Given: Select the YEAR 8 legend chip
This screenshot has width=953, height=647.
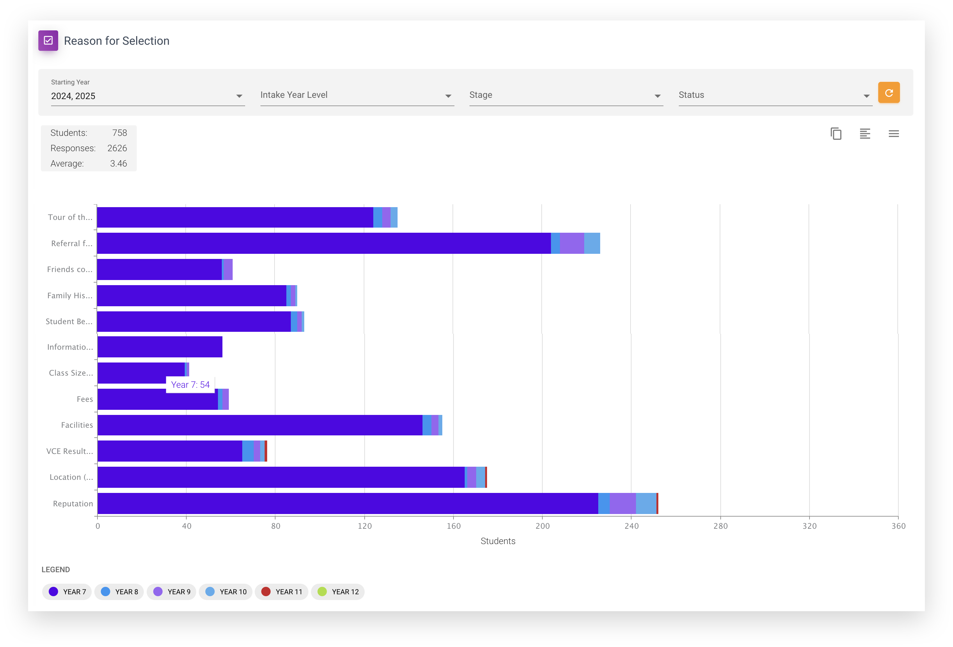Looking at the screenshot, I should pos(119,592).
